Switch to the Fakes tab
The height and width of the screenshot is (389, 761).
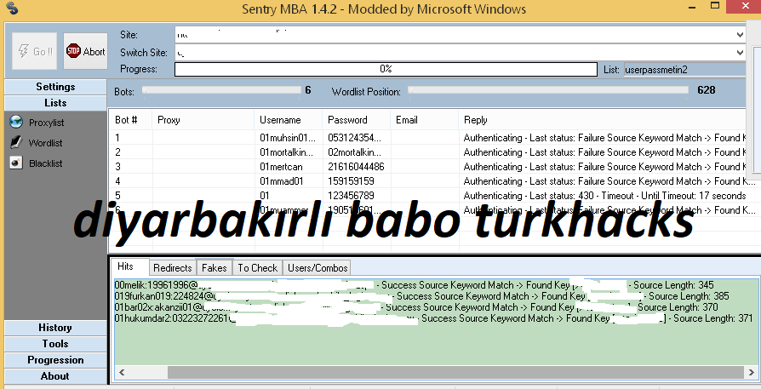point(214,268)
